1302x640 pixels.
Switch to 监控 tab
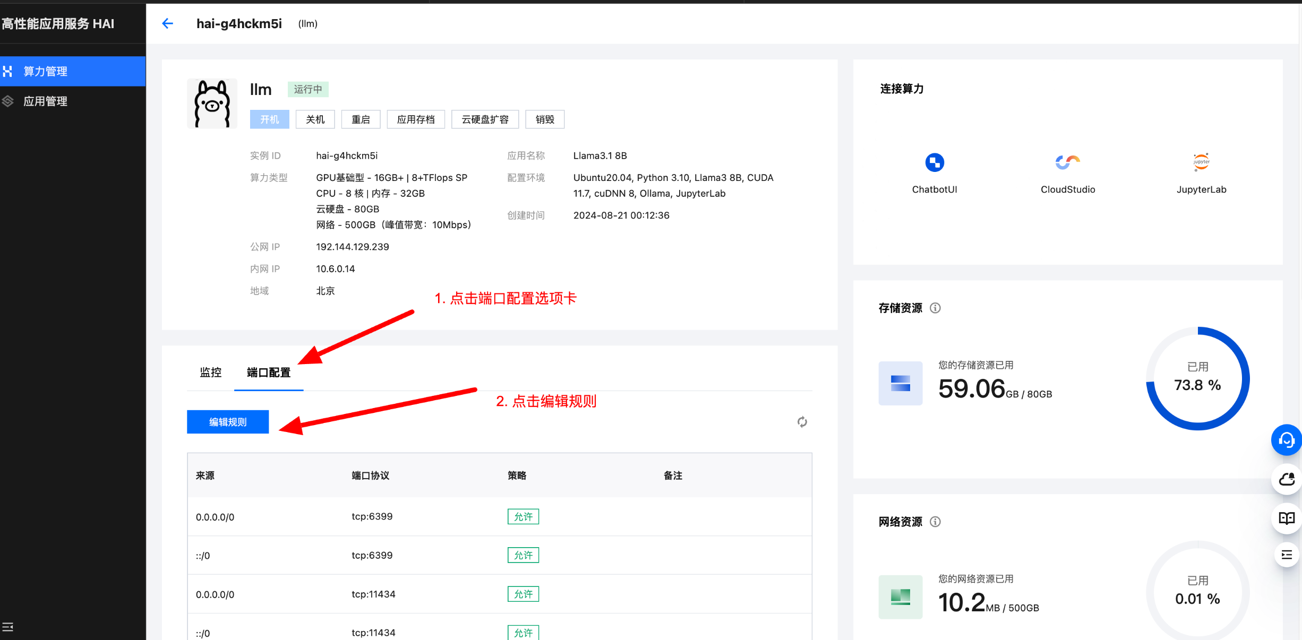(x=210, y=373)
